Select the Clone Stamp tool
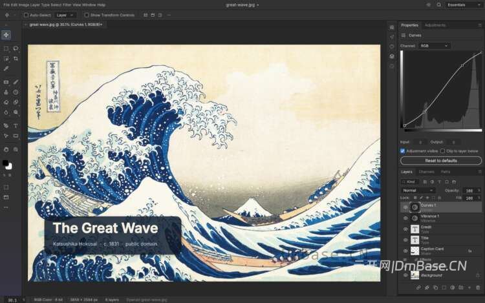The width and height of the screenshot is (485, 303). (6, 92)
